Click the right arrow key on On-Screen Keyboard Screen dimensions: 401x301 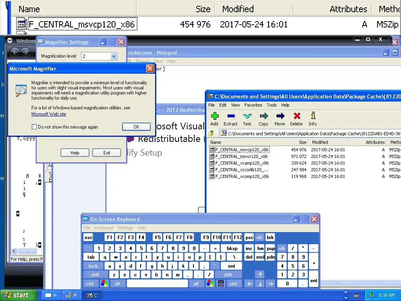tap(271, 284)
